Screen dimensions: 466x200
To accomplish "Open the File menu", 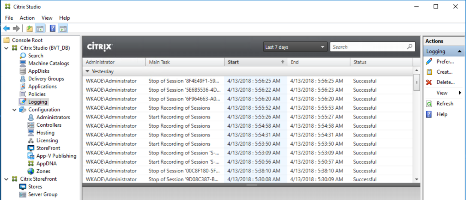I will [x=9, y=18].
